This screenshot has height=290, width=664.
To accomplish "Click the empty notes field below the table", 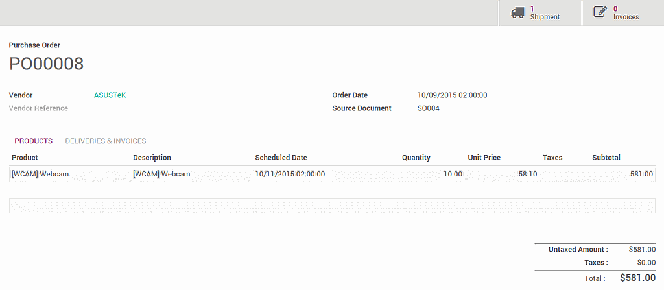I will pos(331,206).
